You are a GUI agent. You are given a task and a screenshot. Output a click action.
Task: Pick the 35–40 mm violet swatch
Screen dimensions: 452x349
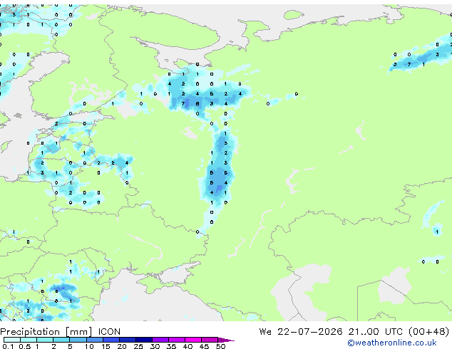[177, 340]
